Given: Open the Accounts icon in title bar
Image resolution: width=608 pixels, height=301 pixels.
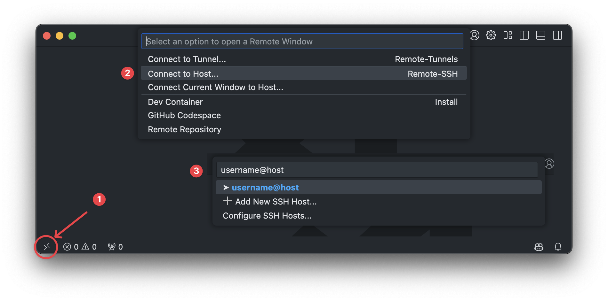Looking at the screenshot, I should click(475, 35).
